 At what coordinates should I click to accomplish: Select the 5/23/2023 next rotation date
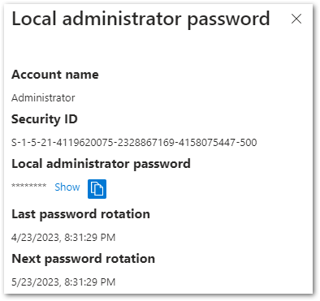click(35, 282)
